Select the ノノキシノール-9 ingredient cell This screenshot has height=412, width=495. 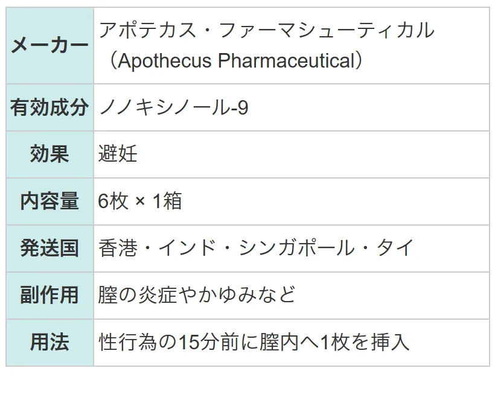292,107
